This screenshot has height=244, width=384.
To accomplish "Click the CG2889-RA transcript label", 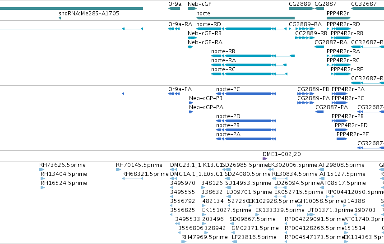I will click(305, 24).
